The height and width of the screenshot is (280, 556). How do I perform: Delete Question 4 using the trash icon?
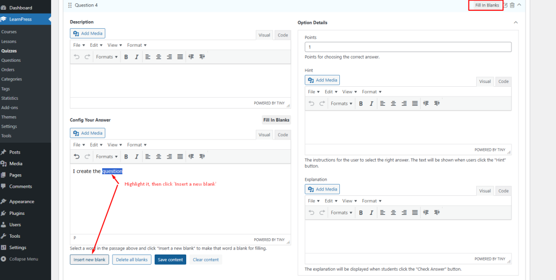pyautogui.click(x=512, y=5)
